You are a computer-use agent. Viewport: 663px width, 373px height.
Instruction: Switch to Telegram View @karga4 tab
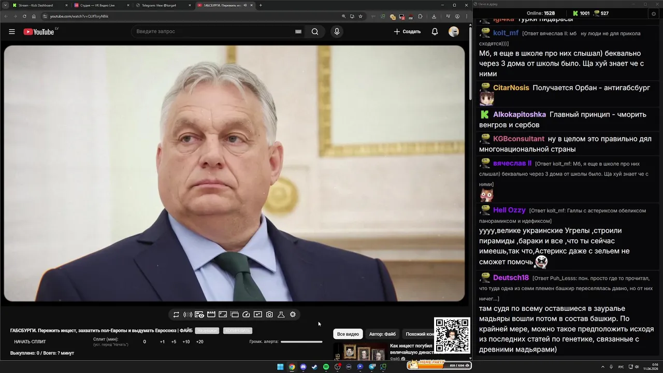tap(163, 5)
